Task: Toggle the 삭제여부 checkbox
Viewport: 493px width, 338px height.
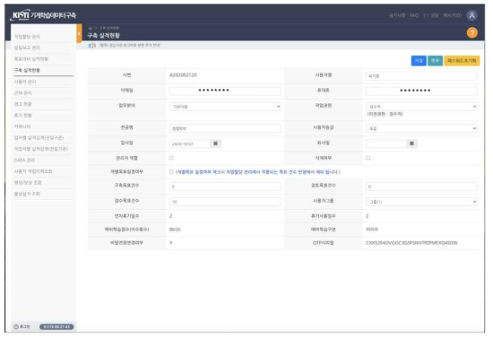Action: (368, 158)
